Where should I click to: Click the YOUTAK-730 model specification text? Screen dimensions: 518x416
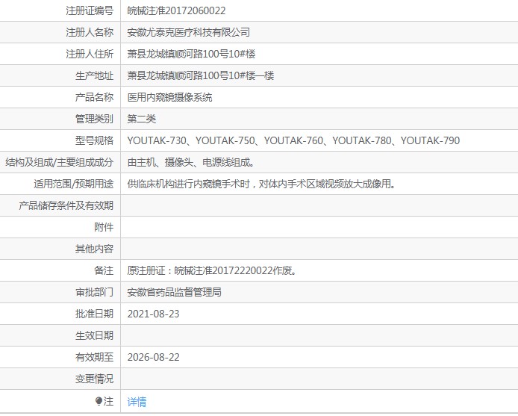click(155, 140)
